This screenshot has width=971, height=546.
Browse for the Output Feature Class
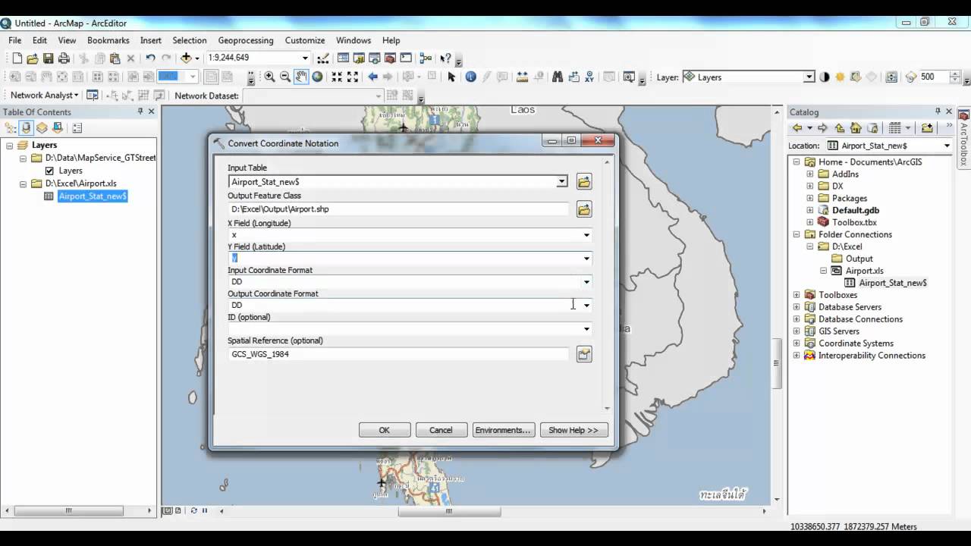[584, 209]
